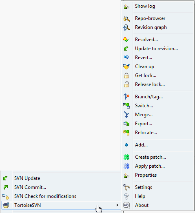The width and height of the screenshot is (195, 213).
Task: Click the Help question mark icon
Action: tap(126, 197)
